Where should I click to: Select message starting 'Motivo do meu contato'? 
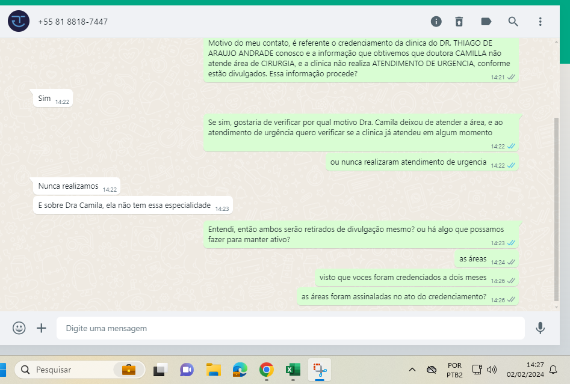(x=361, y=60)
